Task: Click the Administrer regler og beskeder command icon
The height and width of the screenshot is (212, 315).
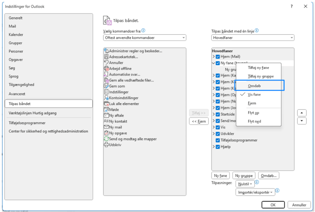Action: pos(107,51)
